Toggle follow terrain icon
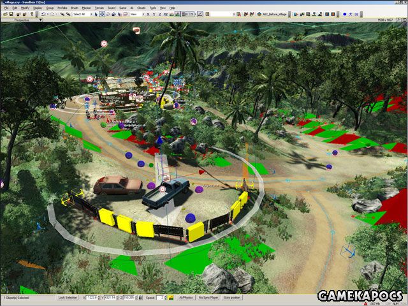Image resolution: width=408 pixels, height=306 pixels. pos(171,14)
